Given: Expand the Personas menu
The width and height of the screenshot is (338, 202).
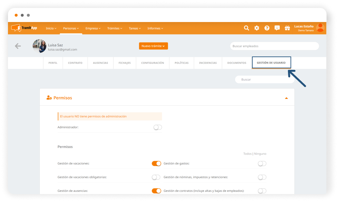Looking at the screenshot, I should tap(71, 28).
